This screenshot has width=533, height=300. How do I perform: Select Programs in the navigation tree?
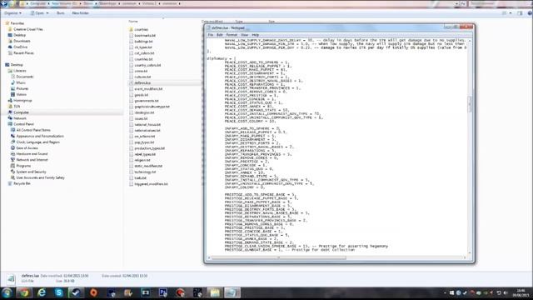point(23,166)
